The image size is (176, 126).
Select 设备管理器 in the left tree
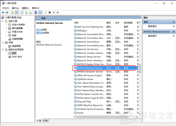coord(17,39)
